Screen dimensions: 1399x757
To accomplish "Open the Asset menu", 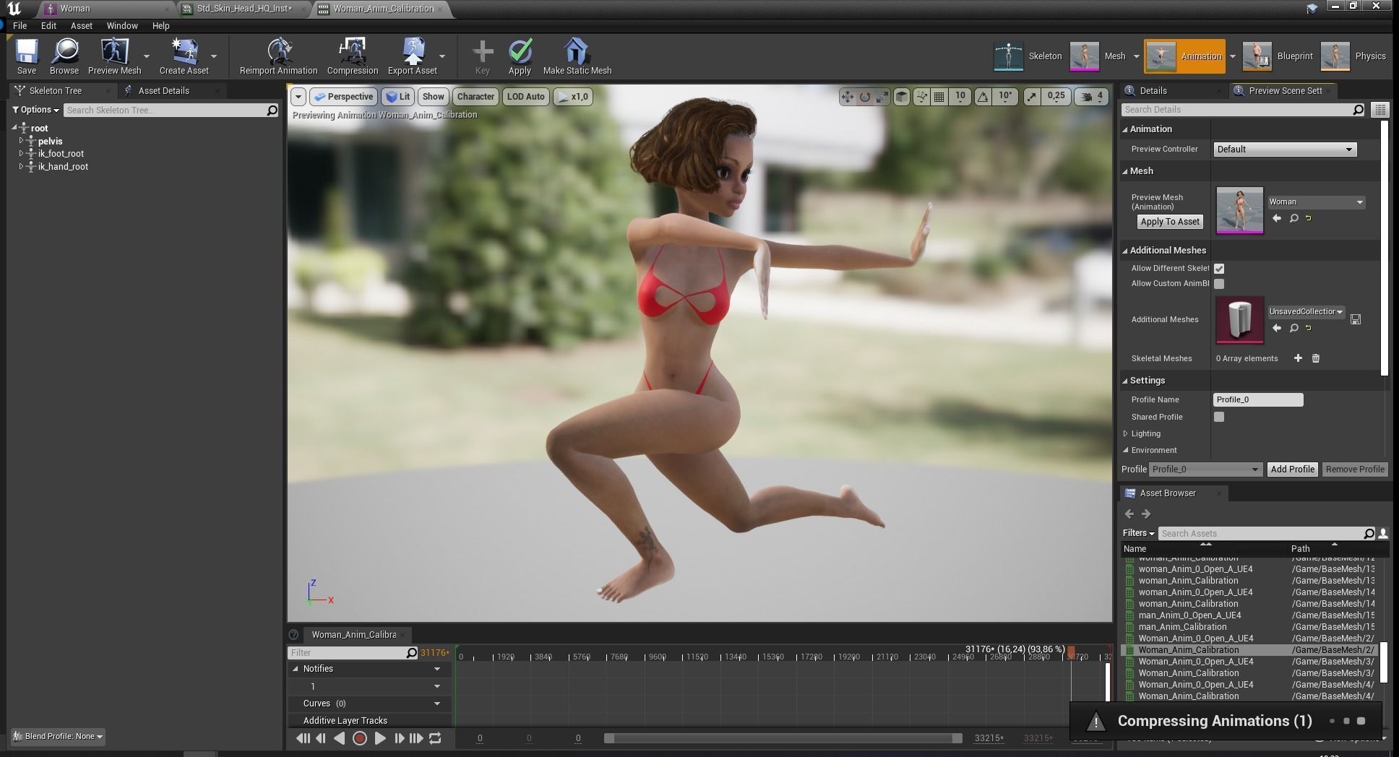I will (x=81, y=25).
